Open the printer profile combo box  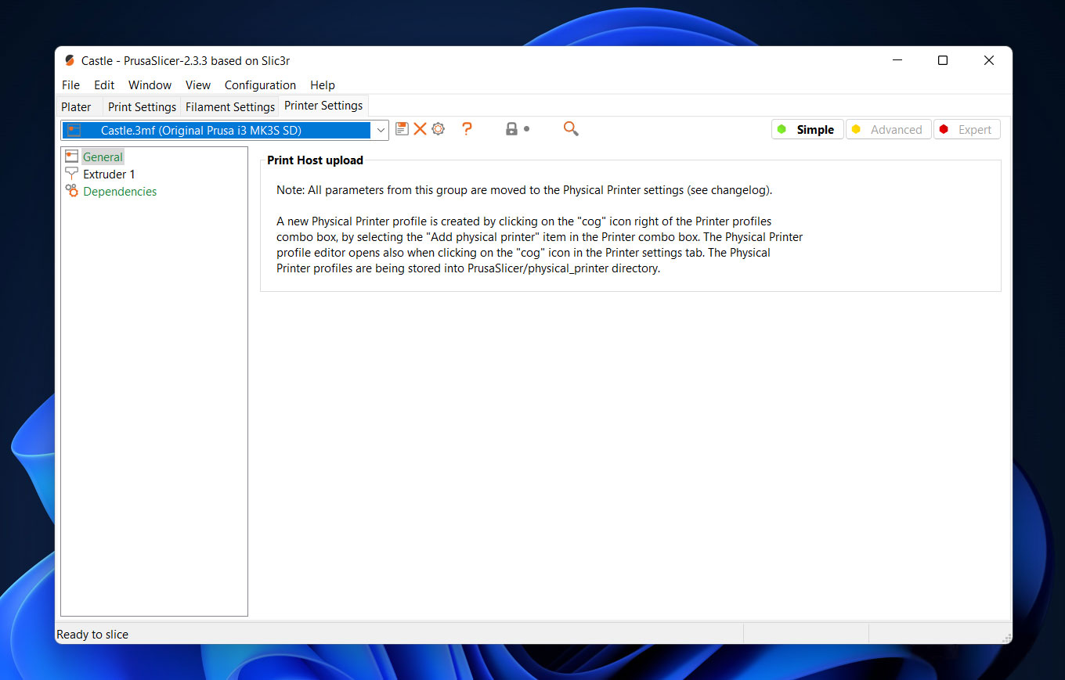[x=381, y=130]
